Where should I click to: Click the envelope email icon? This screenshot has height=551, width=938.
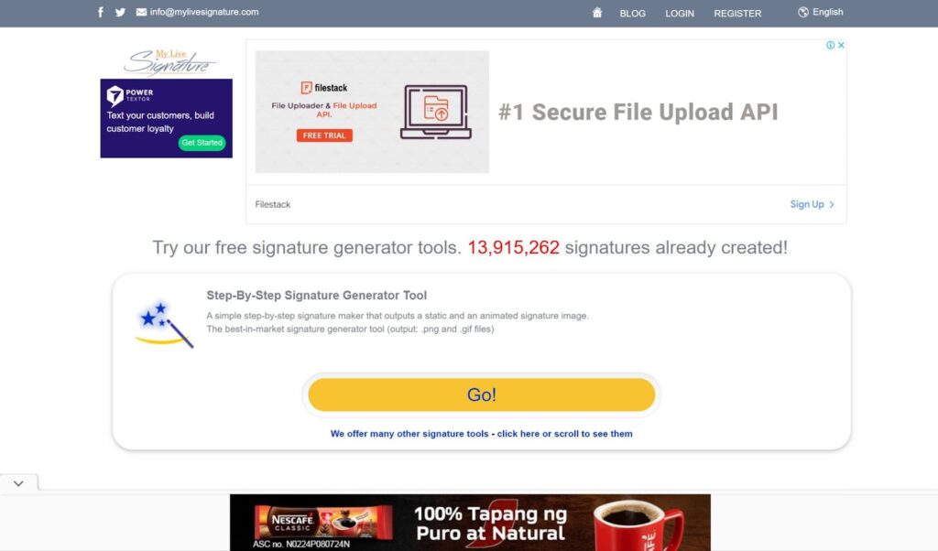tap(141, 12)
